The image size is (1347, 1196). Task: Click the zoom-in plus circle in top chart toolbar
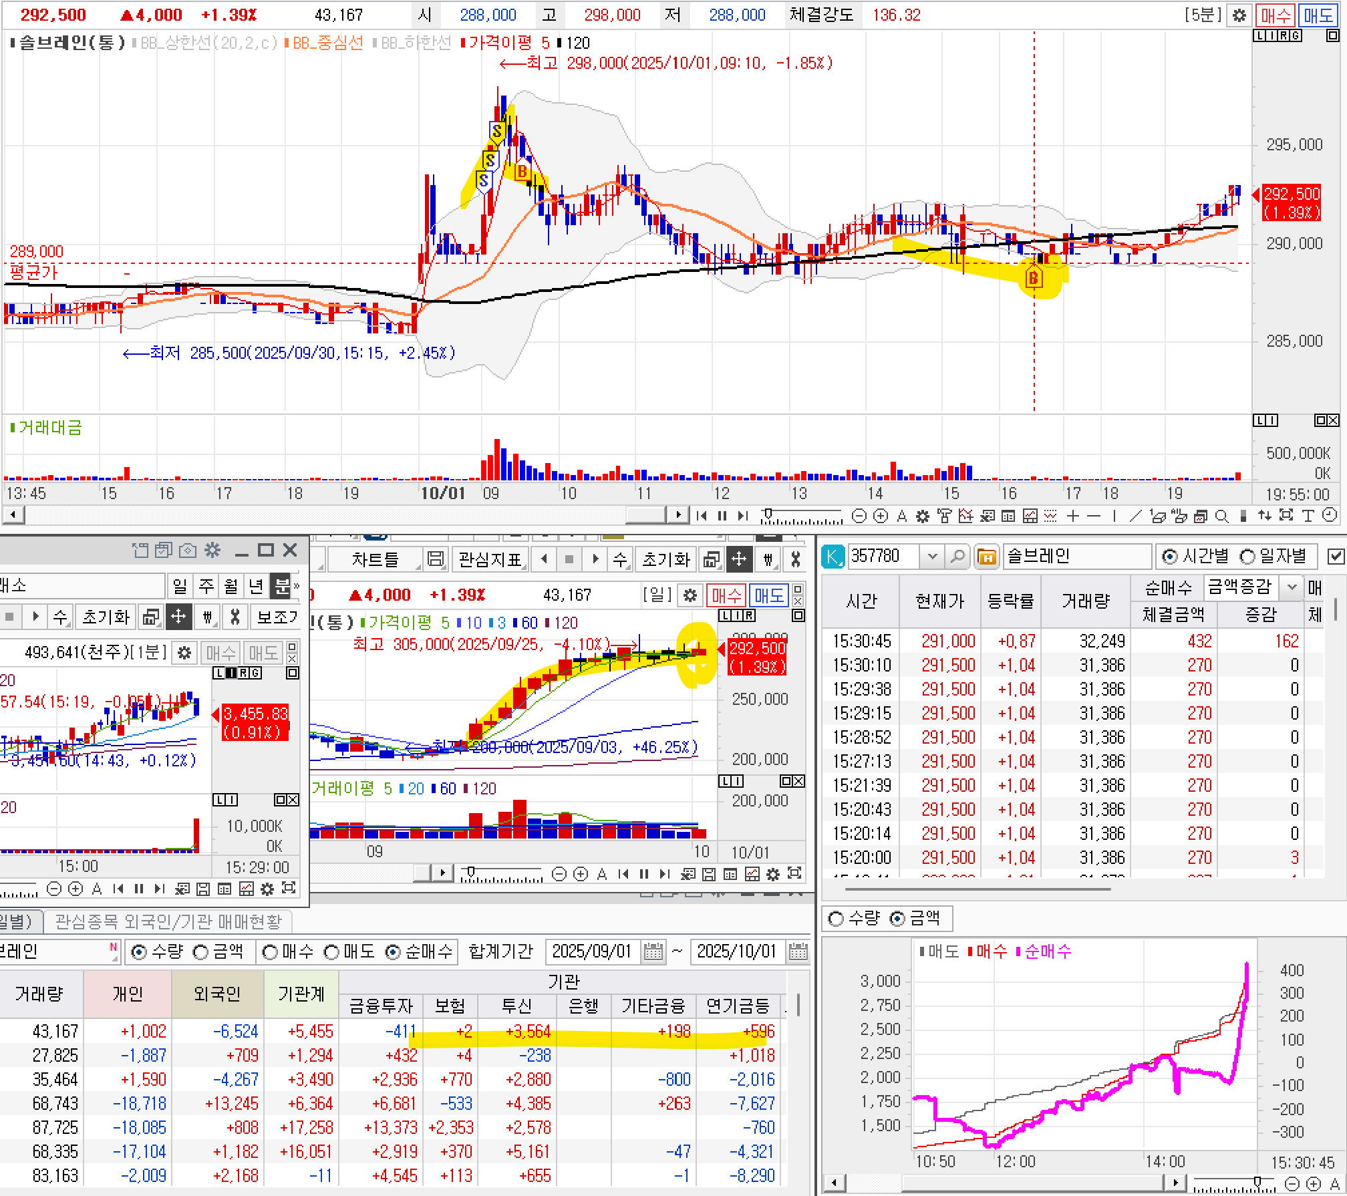[x=881, y=516]
